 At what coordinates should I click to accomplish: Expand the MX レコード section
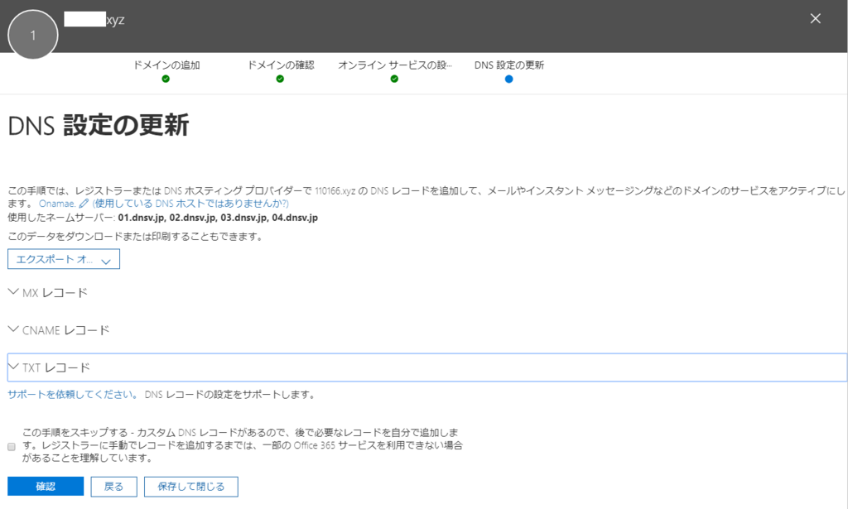tap(48, 293)
